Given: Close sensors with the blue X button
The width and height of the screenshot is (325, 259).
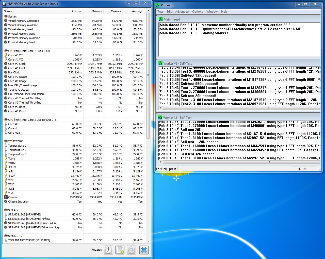Looking at the screenshot, I should pyautogui.click(x=144, y=250).
